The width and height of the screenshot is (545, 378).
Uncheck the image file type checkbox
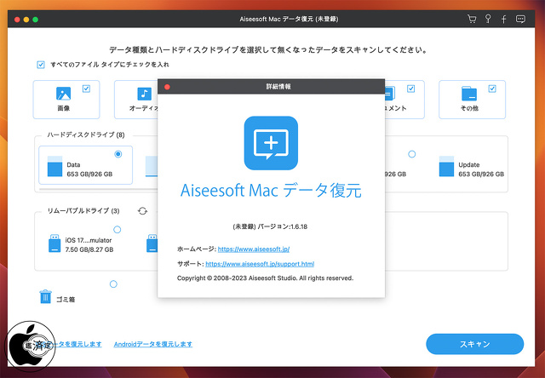coord(86,89)
